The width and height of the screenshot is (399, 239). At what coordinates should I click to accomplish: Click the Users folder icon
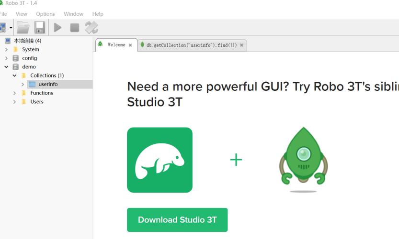point(23,102)
